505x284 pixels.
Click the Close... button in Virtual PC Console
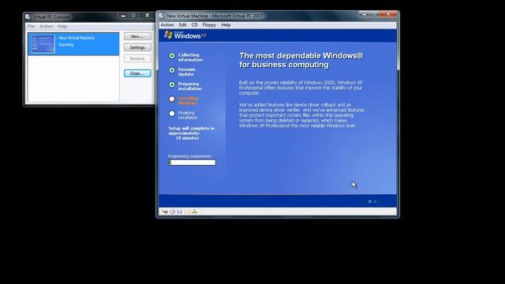pos(137,73)
